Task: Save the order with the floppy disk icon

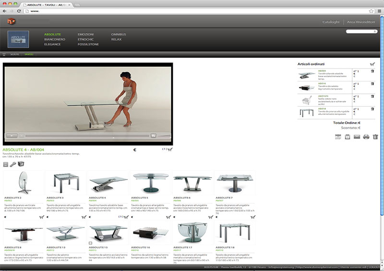Action: [347, 137]
